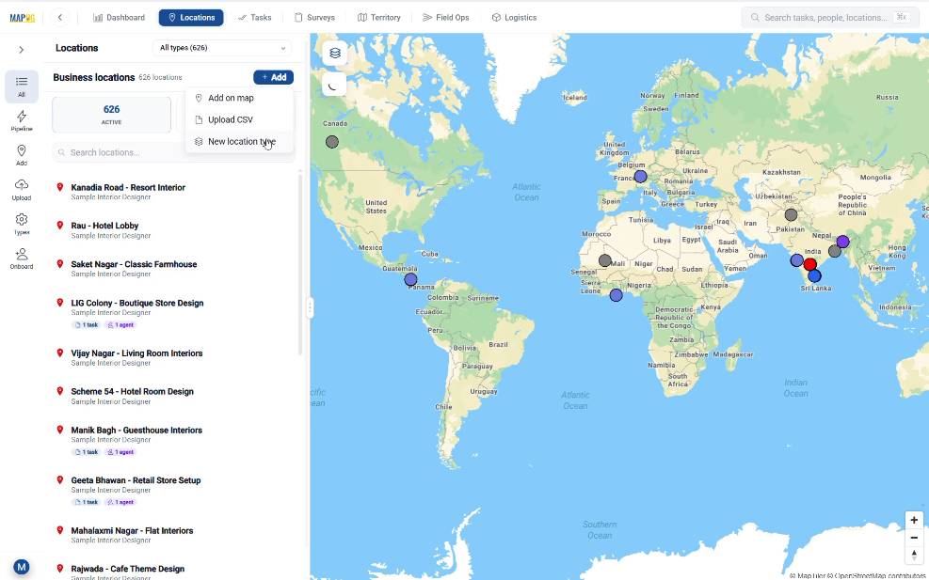This screenshot has height=580, width=929.
Task: Click the locations list scrollbar
Action: 300,263
